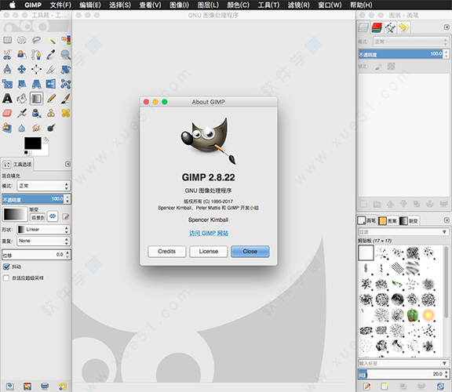This screenshot has height=392, width=452.
Task: Close the About GIMP dialog with Close button
Action: tap(250, 252)
